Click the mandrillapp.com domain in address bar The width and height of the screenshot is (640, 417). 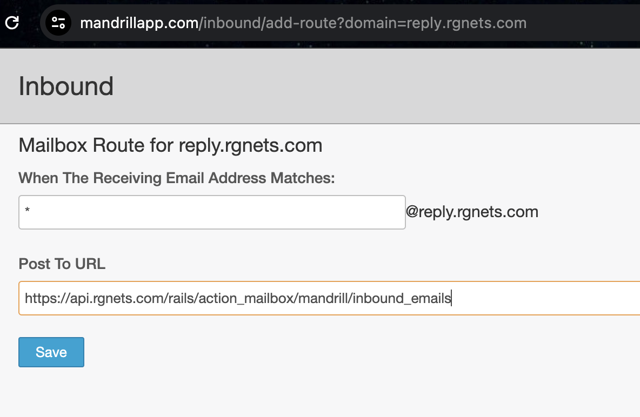click(x=139, y=23)
